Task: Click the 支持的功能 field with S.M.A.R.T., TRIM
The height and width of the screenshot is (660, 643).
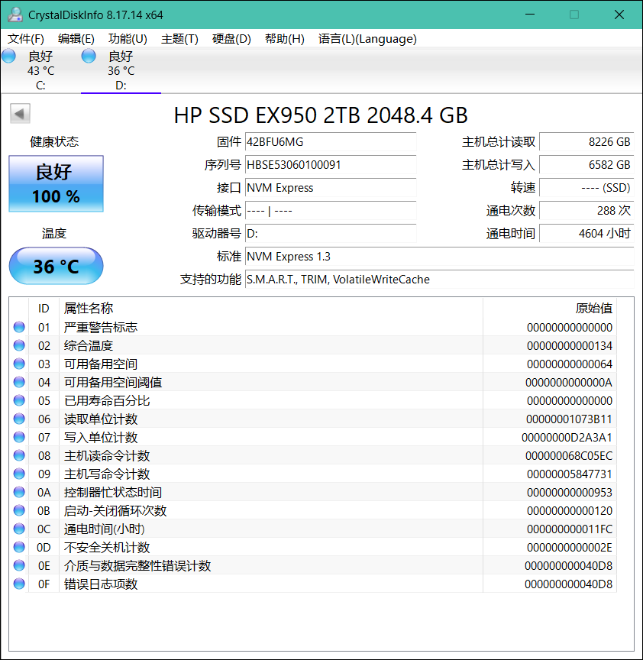Action: pyautogui.click(x=439, y=280)
